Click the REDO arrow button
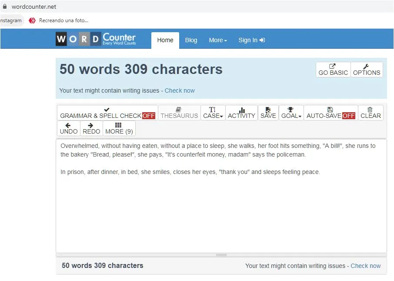 point(91,128)
